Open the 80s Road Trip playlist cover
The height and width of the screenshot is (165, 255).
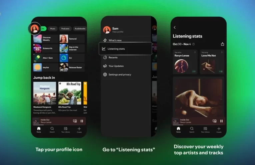pyautogui.click(x=70, y=93)
